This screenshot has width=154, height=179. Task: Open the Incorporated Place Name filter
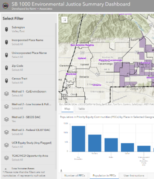(x=28, y=42)
